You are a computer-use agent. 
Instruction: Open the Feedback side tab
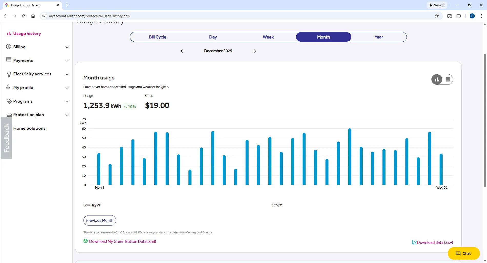(x=6, y=138)
